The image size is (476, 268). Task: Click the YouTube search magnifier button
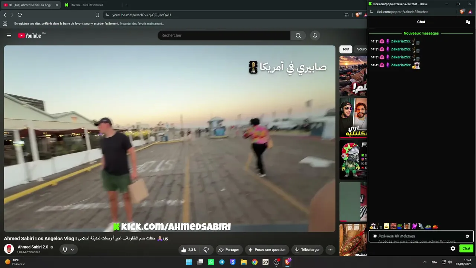(298, 35)
